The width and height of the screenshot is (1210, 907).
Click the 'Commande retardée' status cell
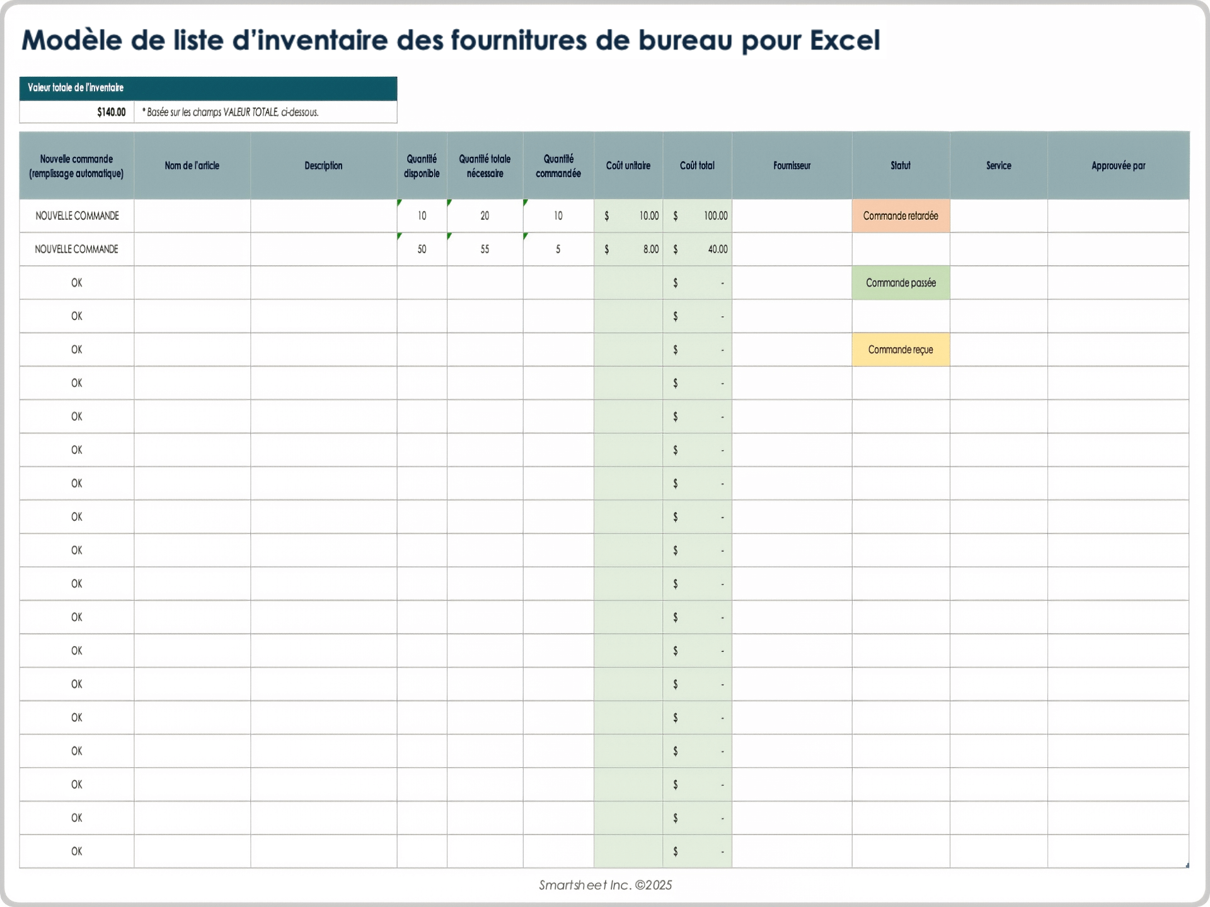tap(901, 216)
